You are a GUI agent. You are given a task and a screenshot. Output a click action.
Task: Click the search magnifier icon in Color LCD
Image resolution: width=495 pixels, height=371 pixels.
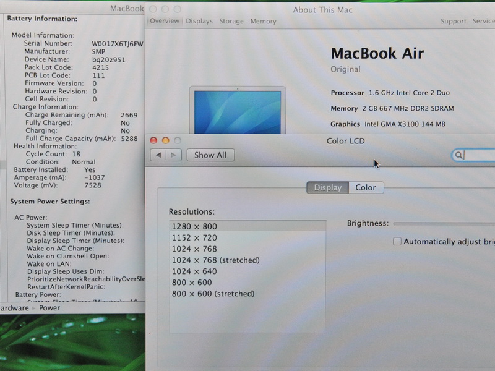point(458,155)
